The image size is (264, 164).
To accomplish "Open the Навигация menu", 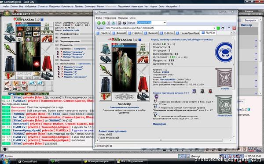I will point(137,7).
